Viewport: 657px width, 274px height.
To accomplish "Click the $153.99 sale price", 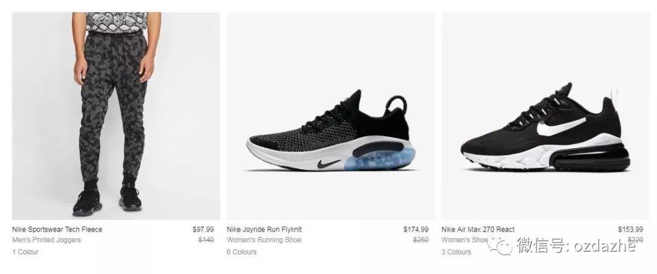I will click(631, 229).
